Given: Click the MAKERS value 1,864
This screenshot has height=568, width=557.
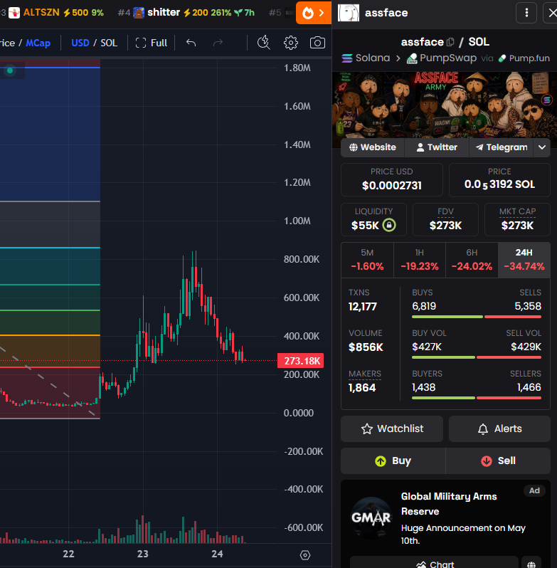Looking at the screenshot, I should point(362,388).
